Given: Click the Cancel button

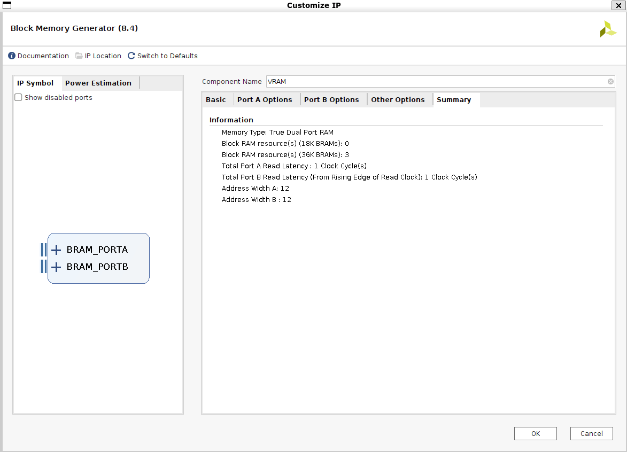Looking at the screenshot, I should coord(591,434).
